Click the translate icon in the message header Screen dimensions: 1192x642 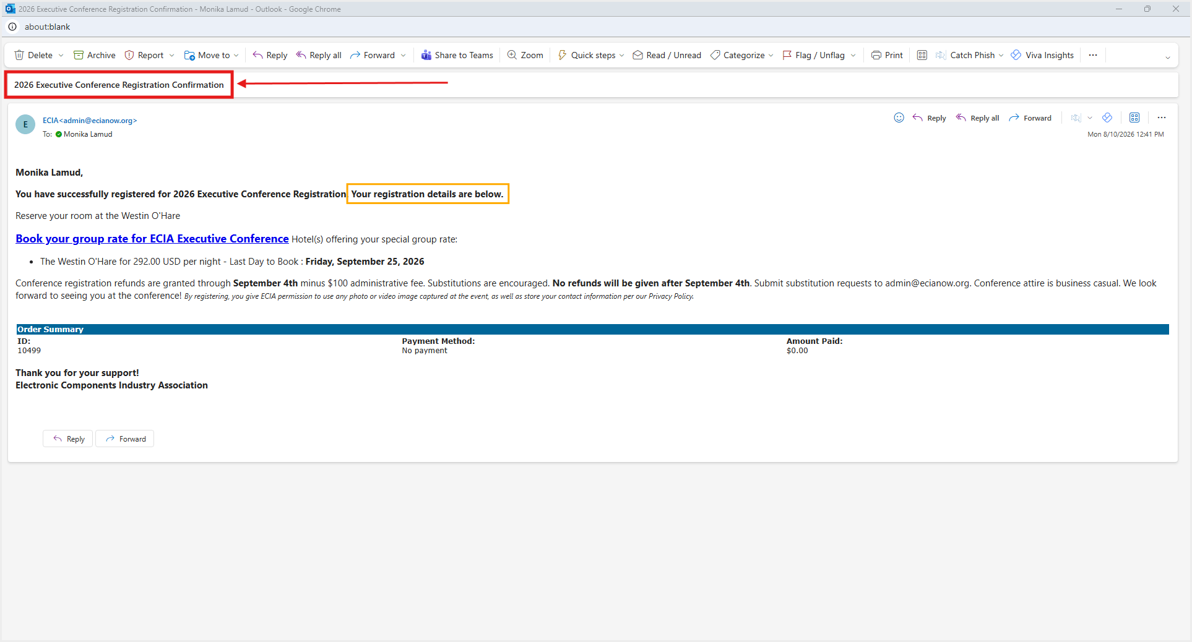[1076, 118]
